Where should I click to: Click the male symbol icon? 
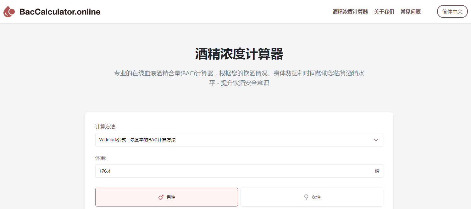click(161, 197)
